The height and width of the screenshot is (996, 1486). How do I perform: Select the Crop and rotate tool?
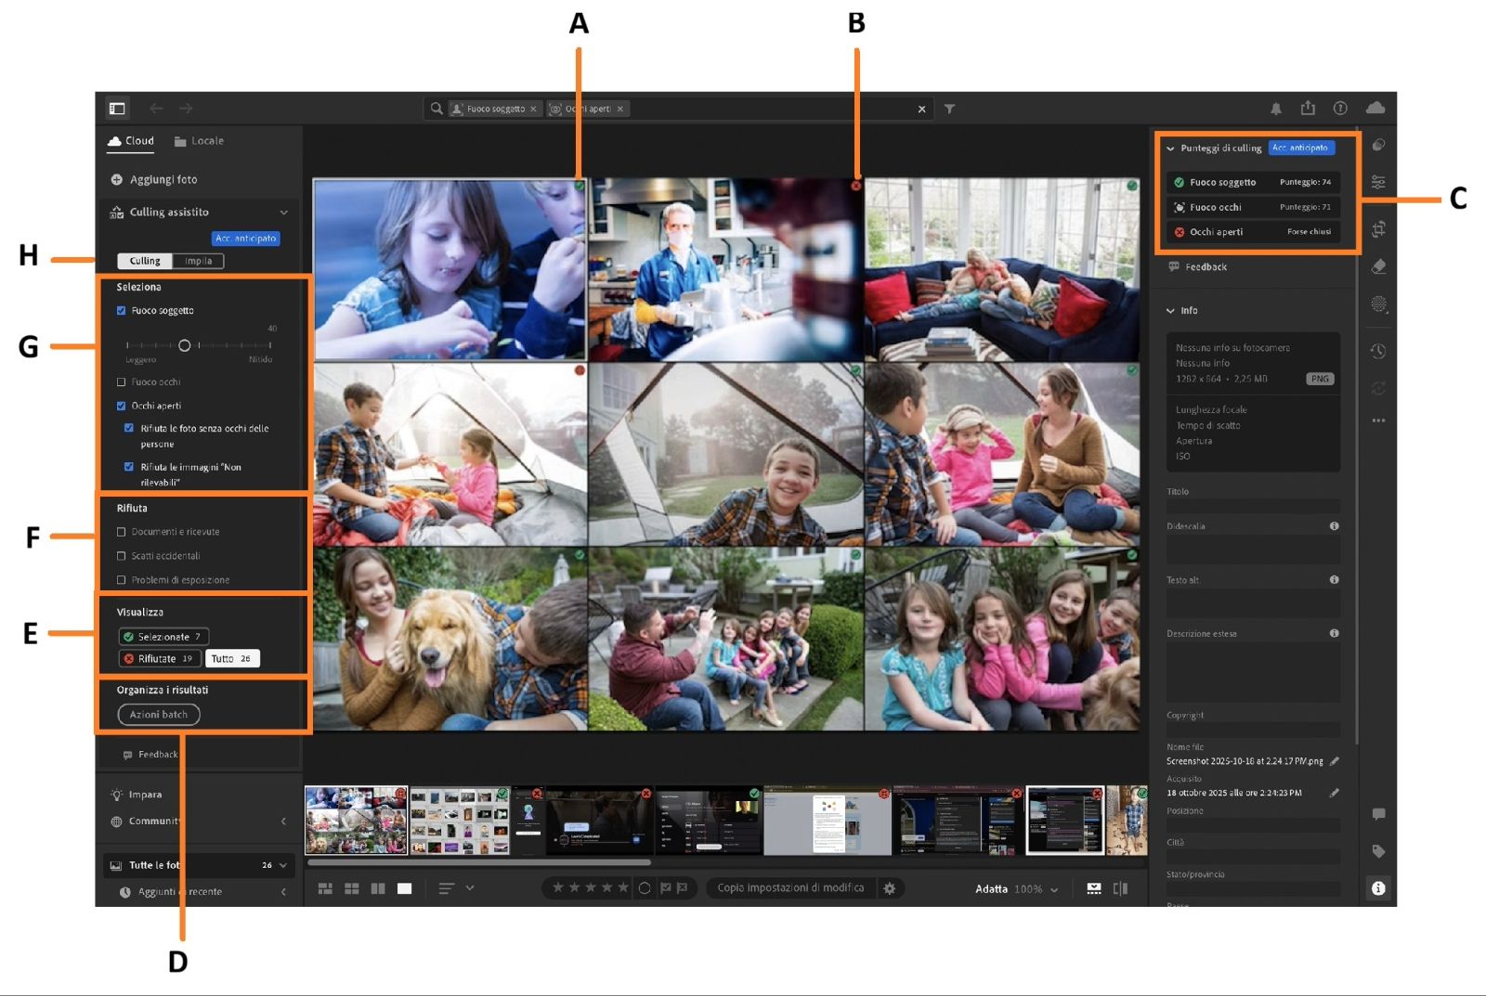point(1378,228)
